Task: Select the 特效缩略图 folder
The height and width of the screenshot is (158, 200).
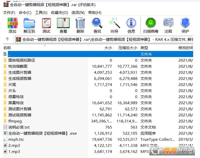Action: [18, 66]
